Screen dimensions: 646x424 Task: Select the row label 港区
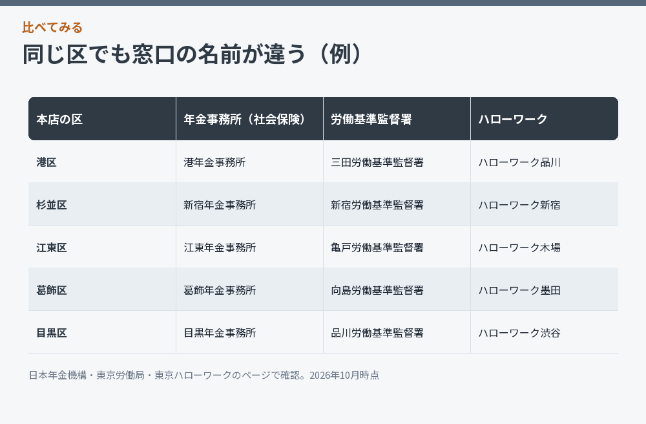click(102, 162)
